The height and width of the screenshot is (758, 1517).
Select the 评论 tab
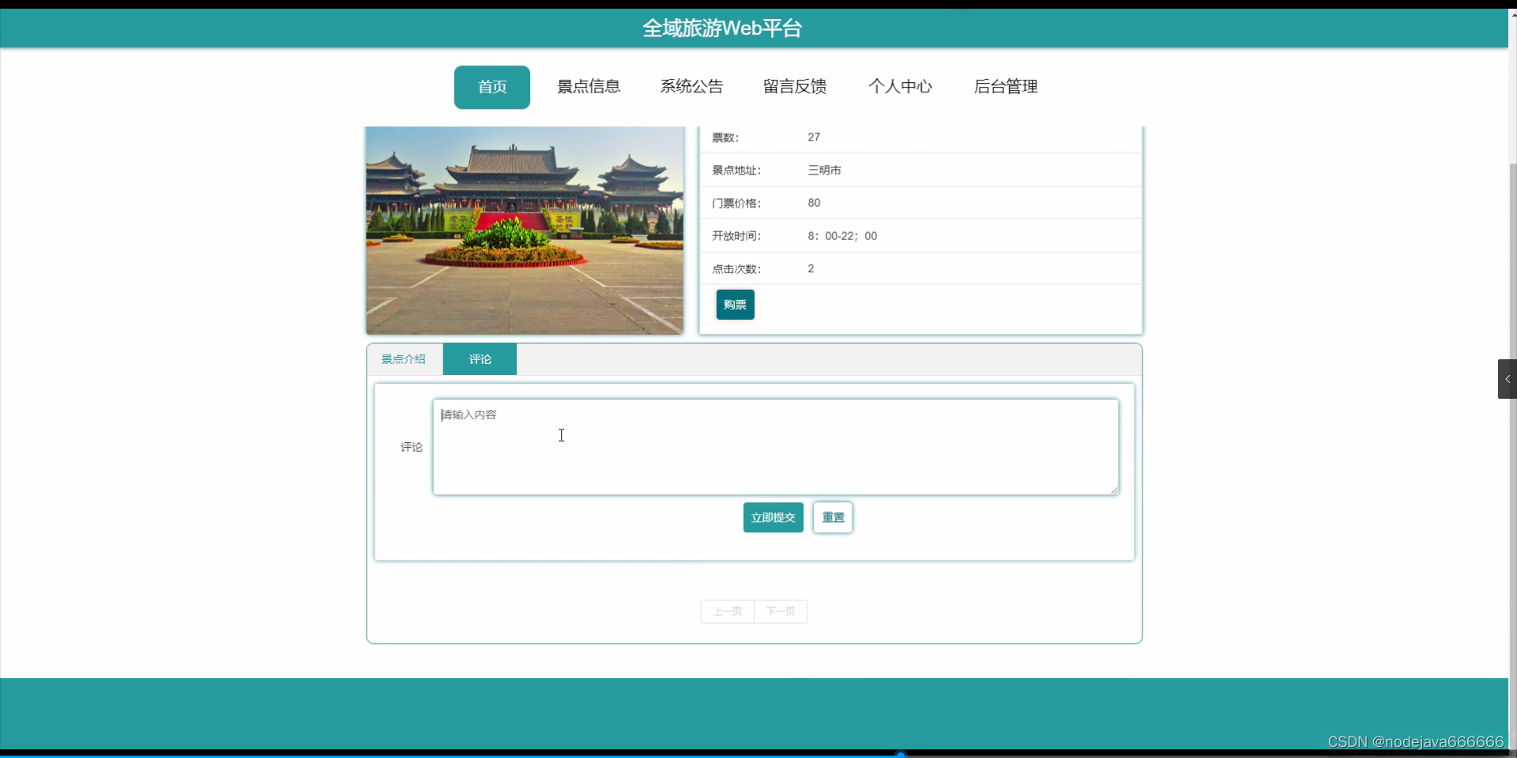point(480,359)
